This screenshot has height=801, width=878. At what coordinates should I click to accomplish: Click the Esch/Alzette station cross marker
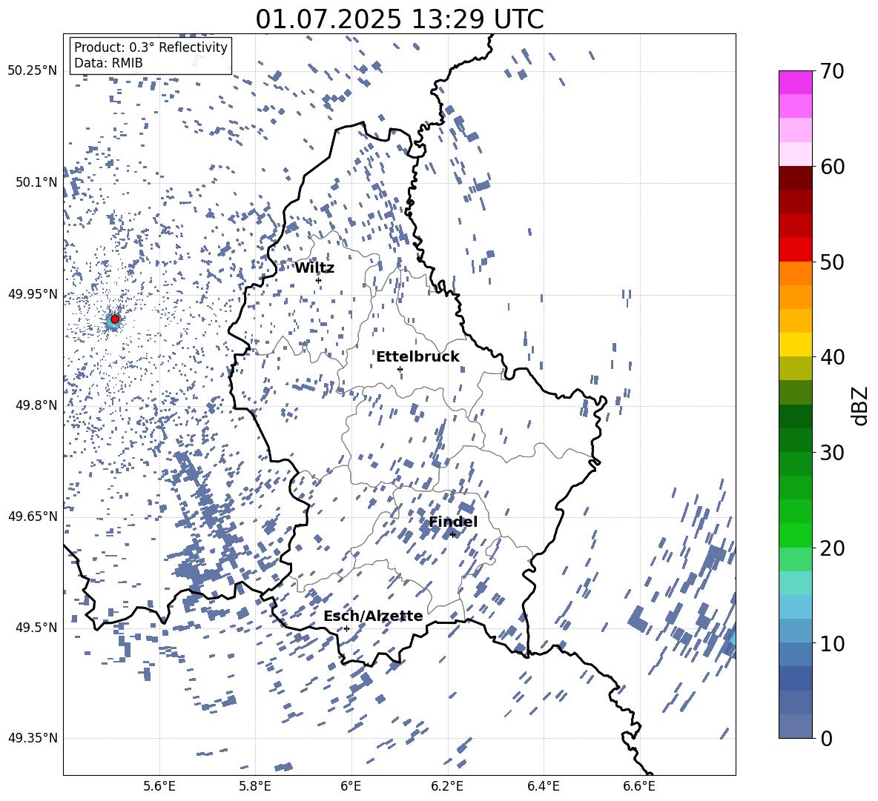click(x=347, y=628)
